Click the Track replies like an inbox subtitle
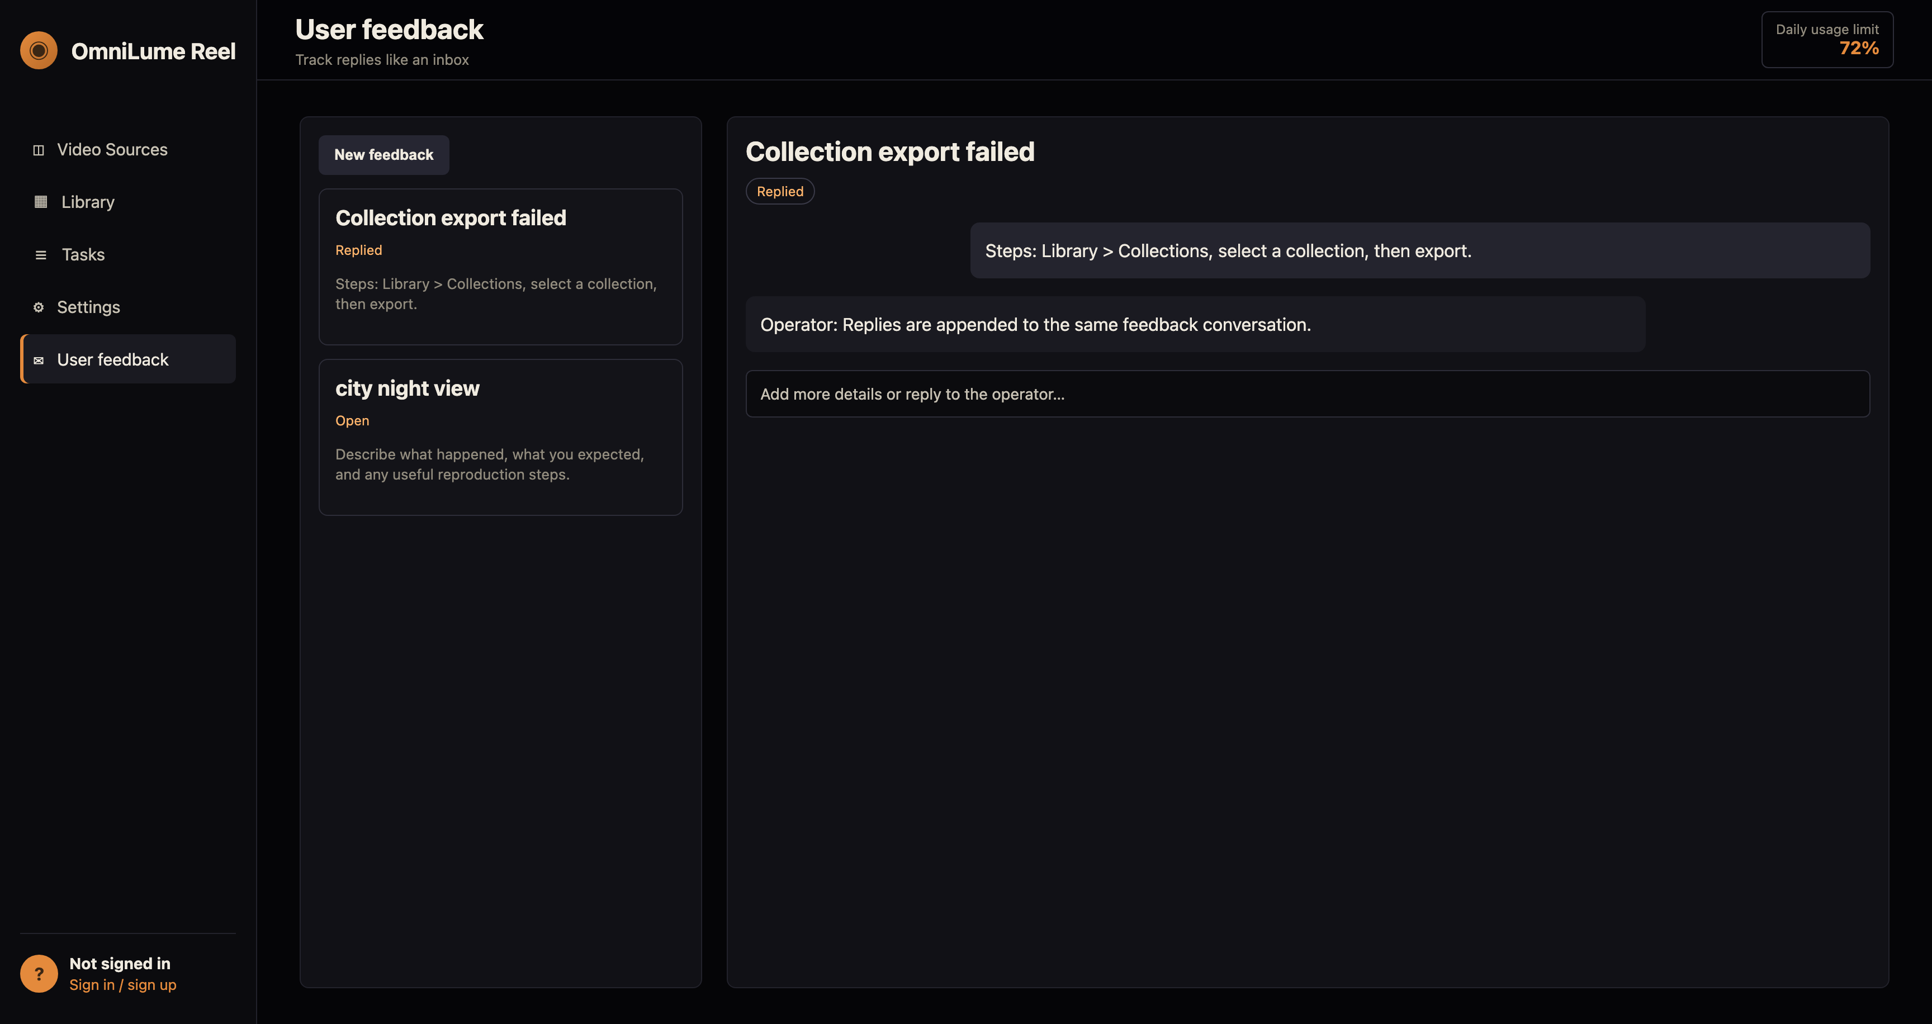The image size is (1932, 1024). (382, 60)
